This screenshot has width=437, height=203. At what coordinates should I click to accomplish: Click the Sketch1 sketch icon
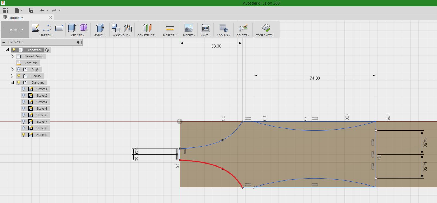tap(30, 89)
